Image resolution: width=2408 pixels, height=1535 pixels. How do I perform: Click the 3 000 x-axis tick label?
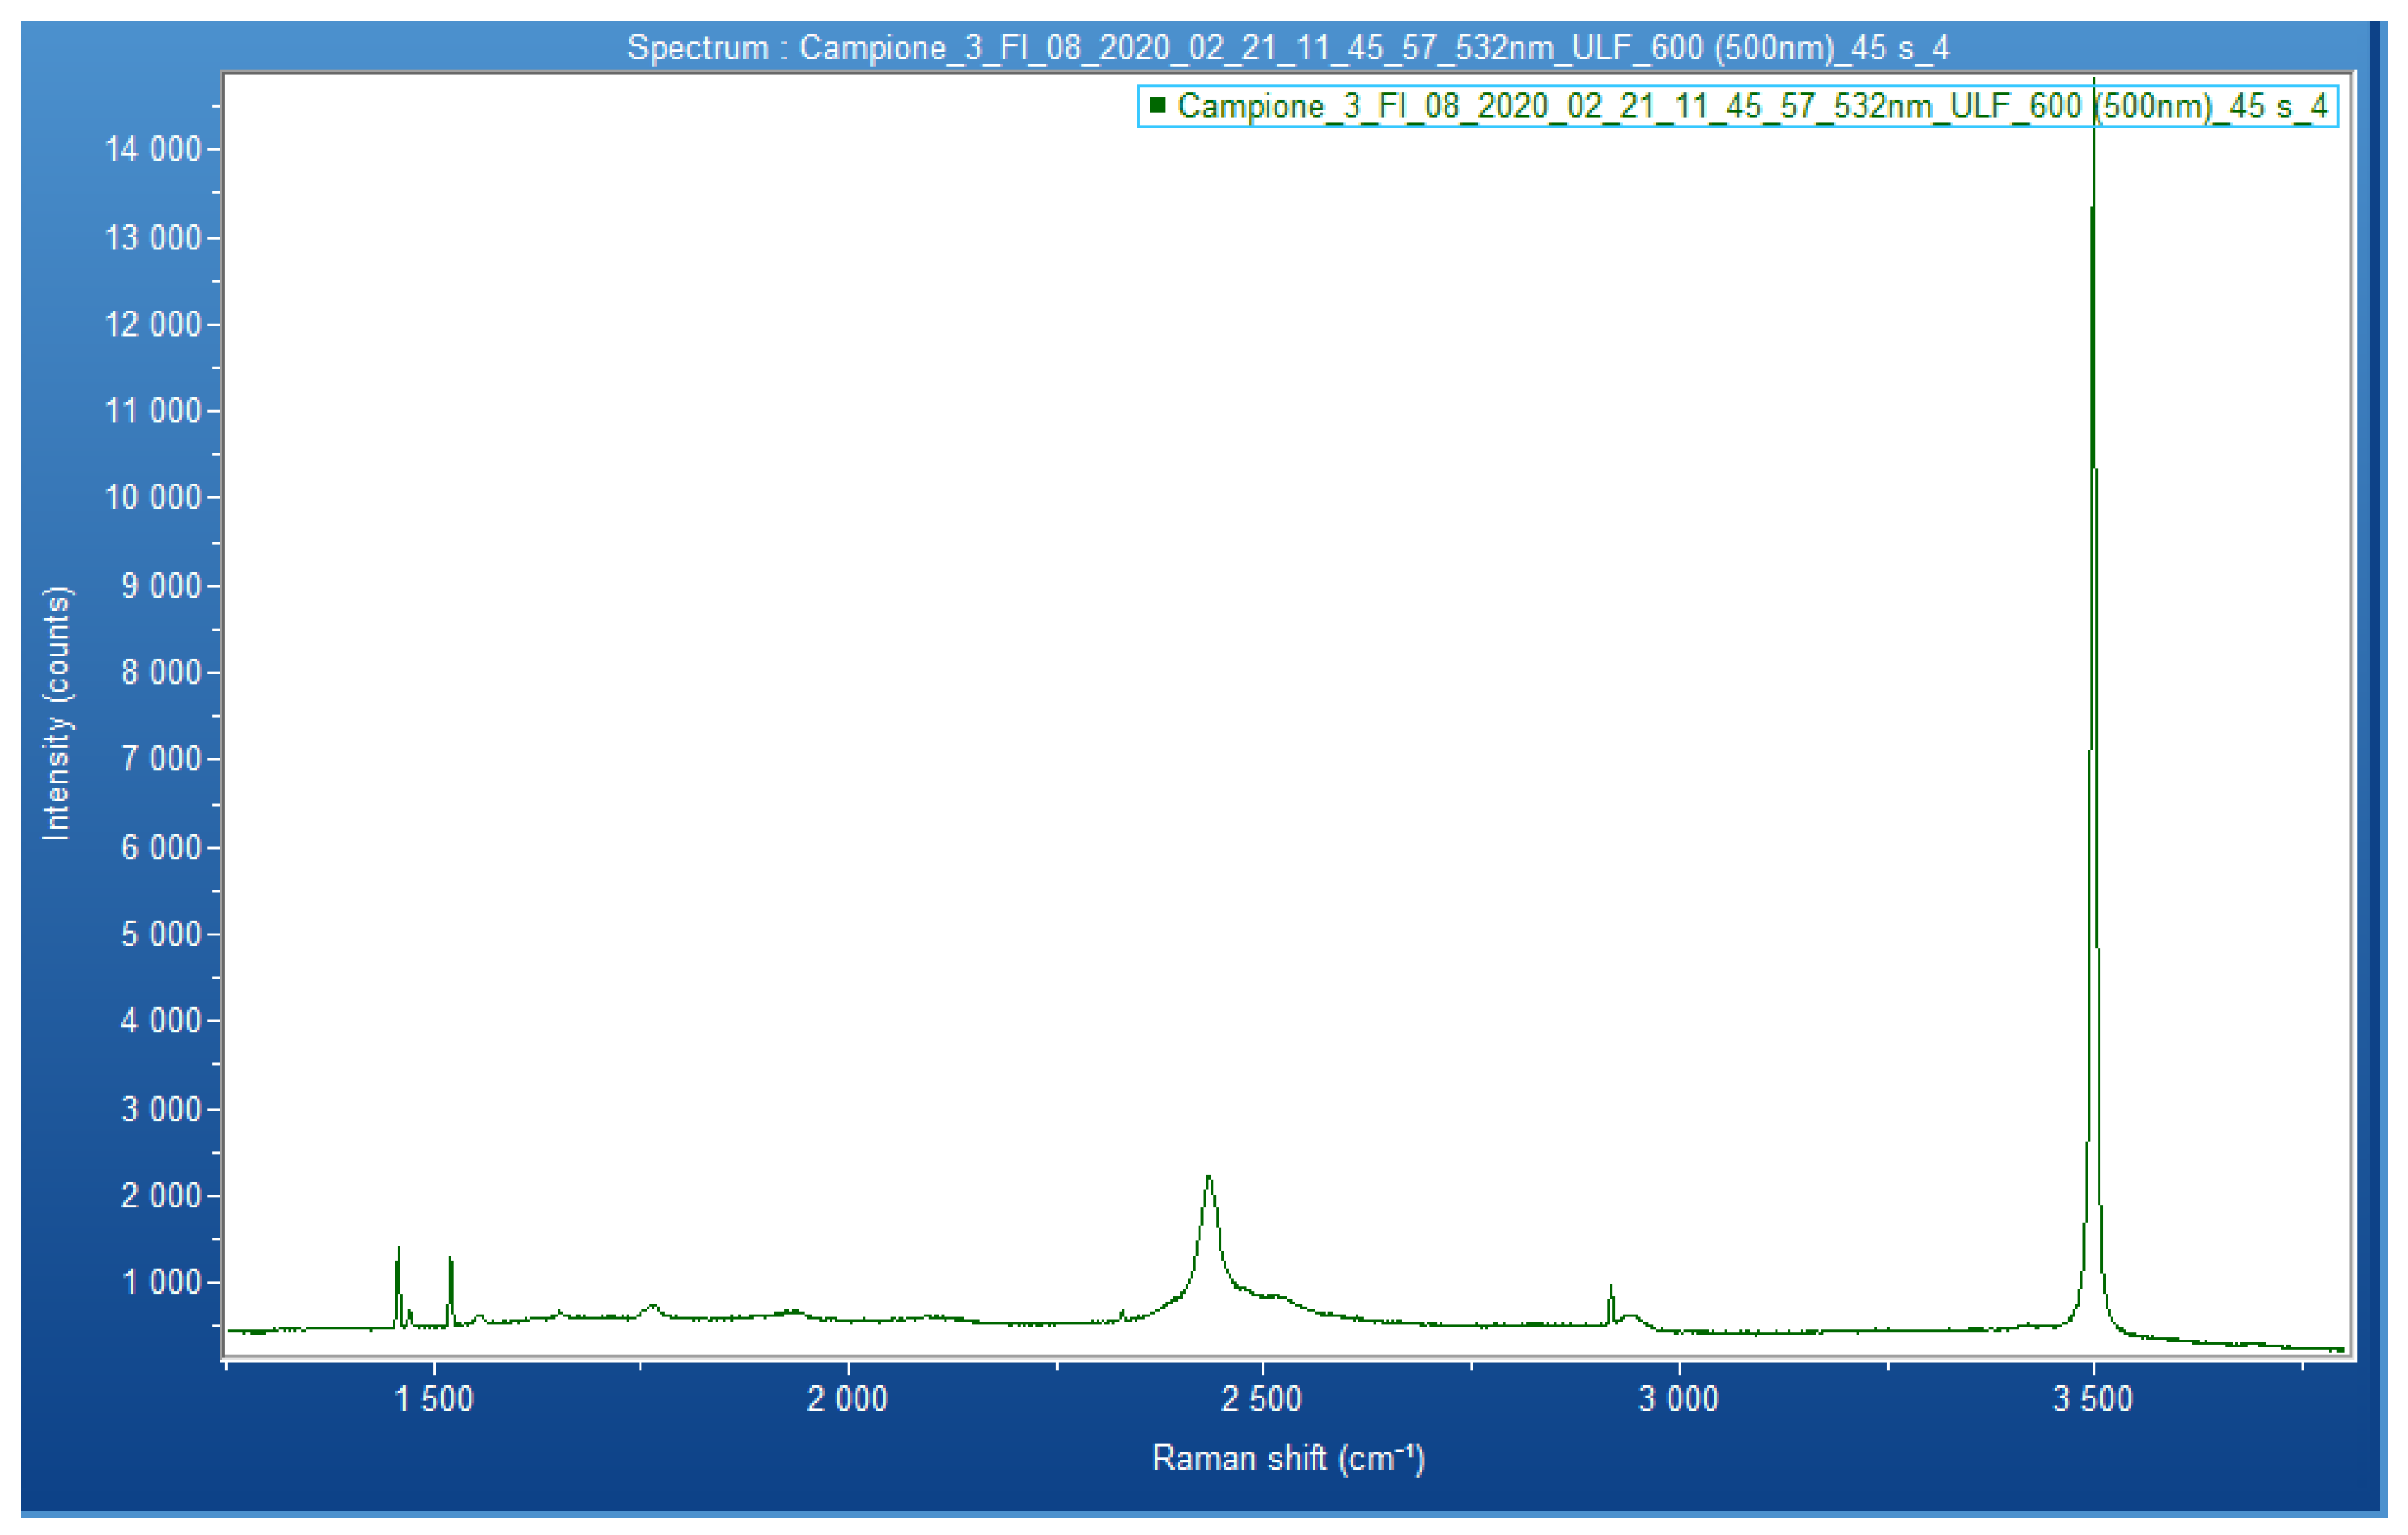point(1678,1398)
